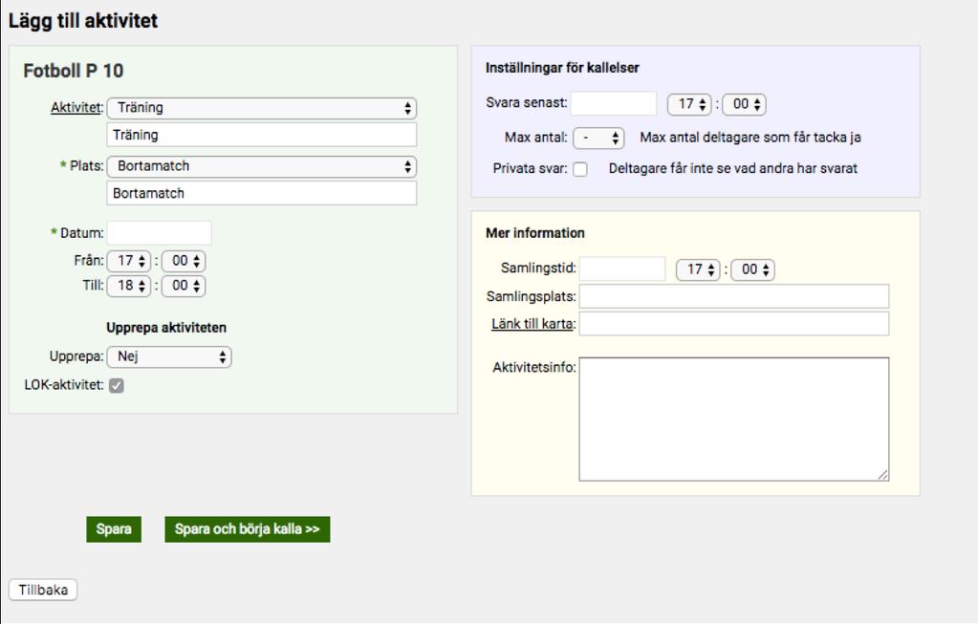Open the Från hour dropdown
This screenshot has width=978, height=624.
128,261
